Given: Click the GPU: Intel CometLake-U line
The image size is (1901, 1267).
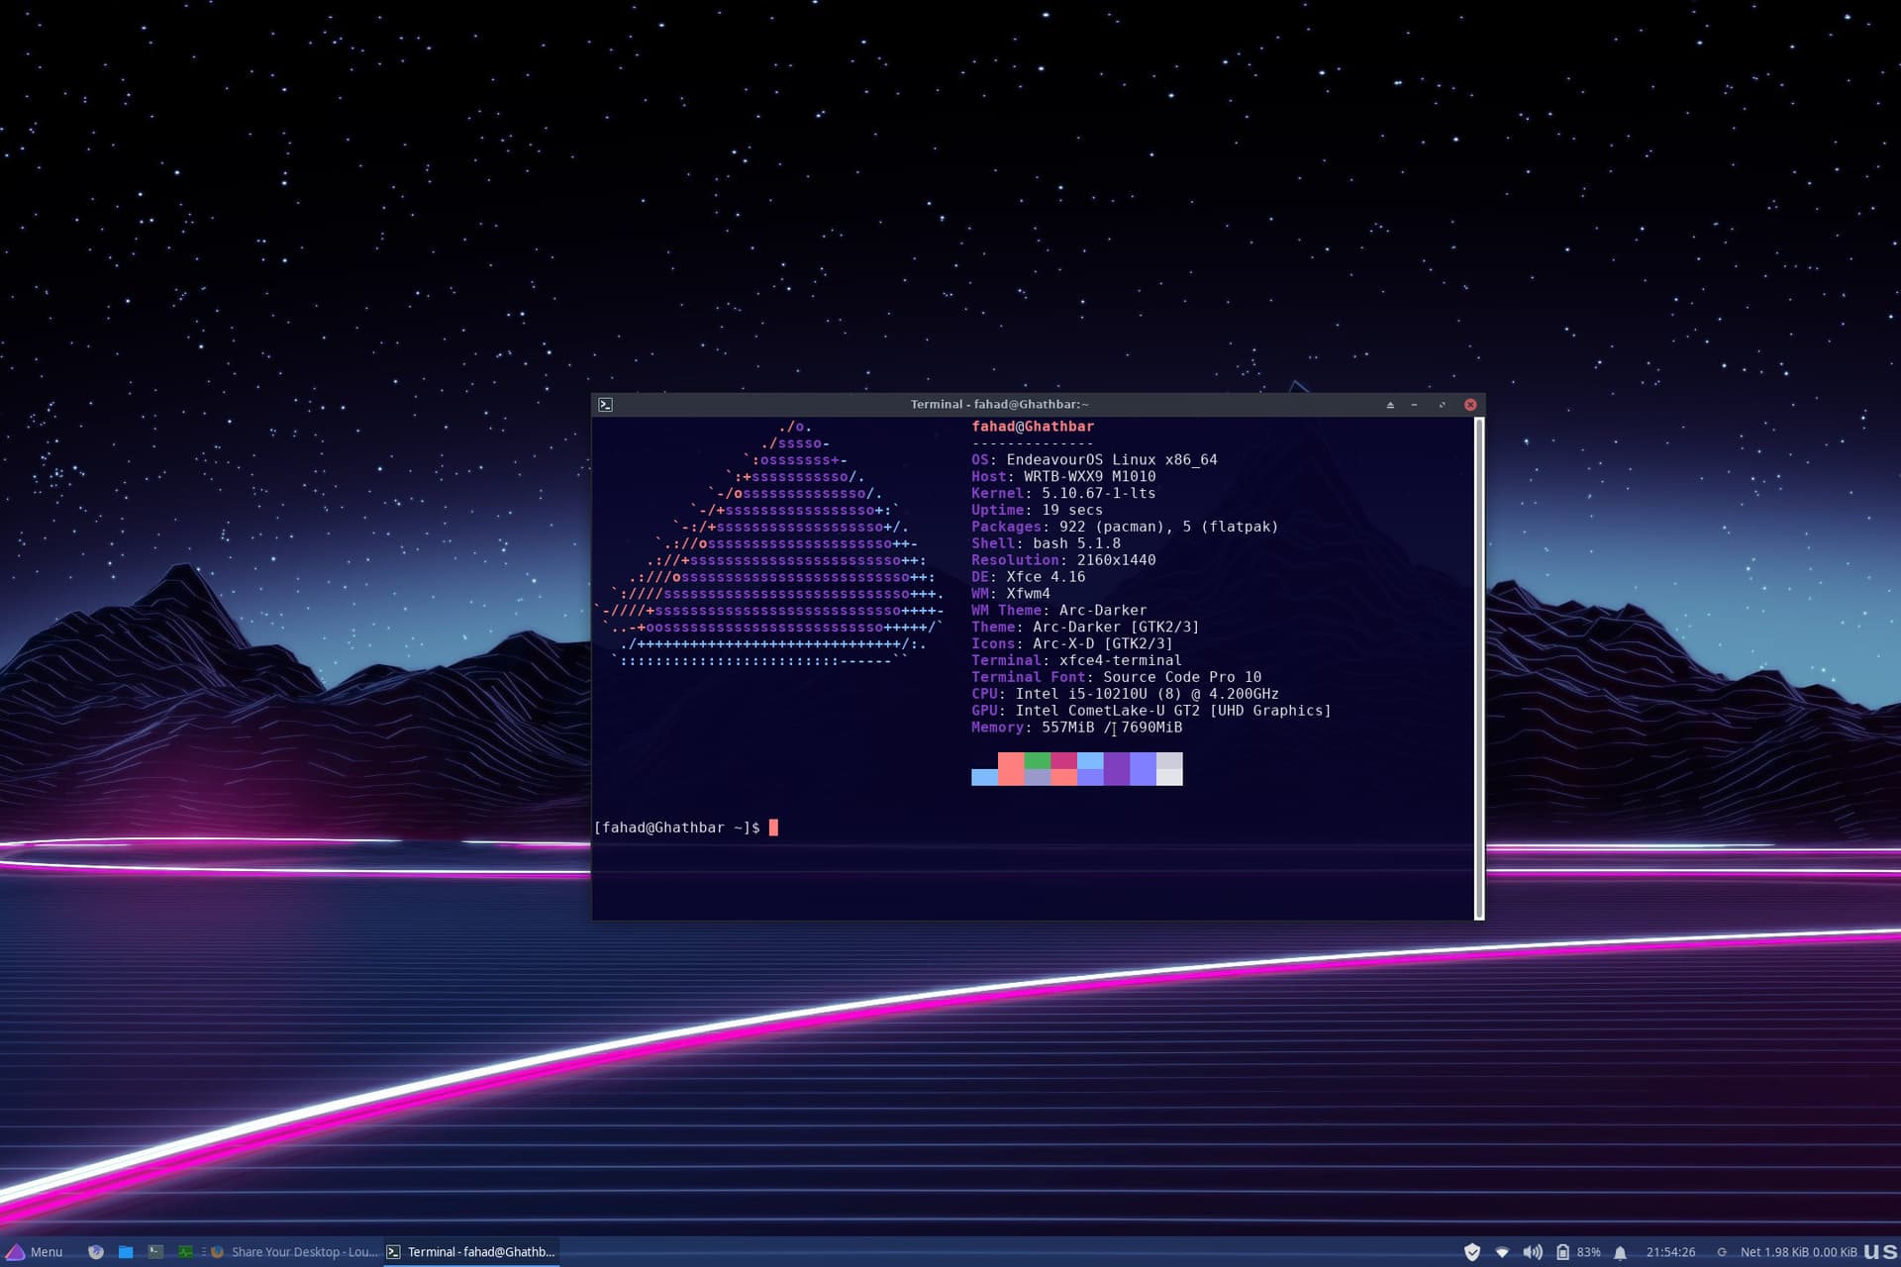Looking at the screenshot, I should (1151, 712).
